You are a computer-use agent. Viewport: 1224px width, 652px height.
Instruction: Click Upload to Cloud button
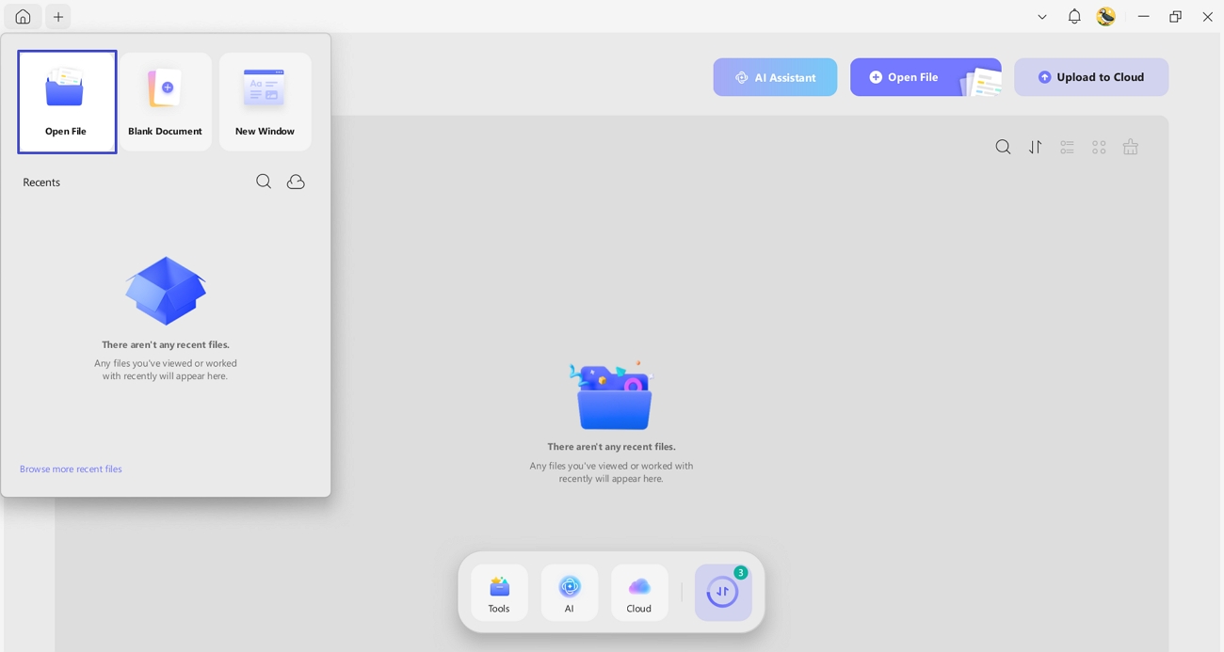1091,77
